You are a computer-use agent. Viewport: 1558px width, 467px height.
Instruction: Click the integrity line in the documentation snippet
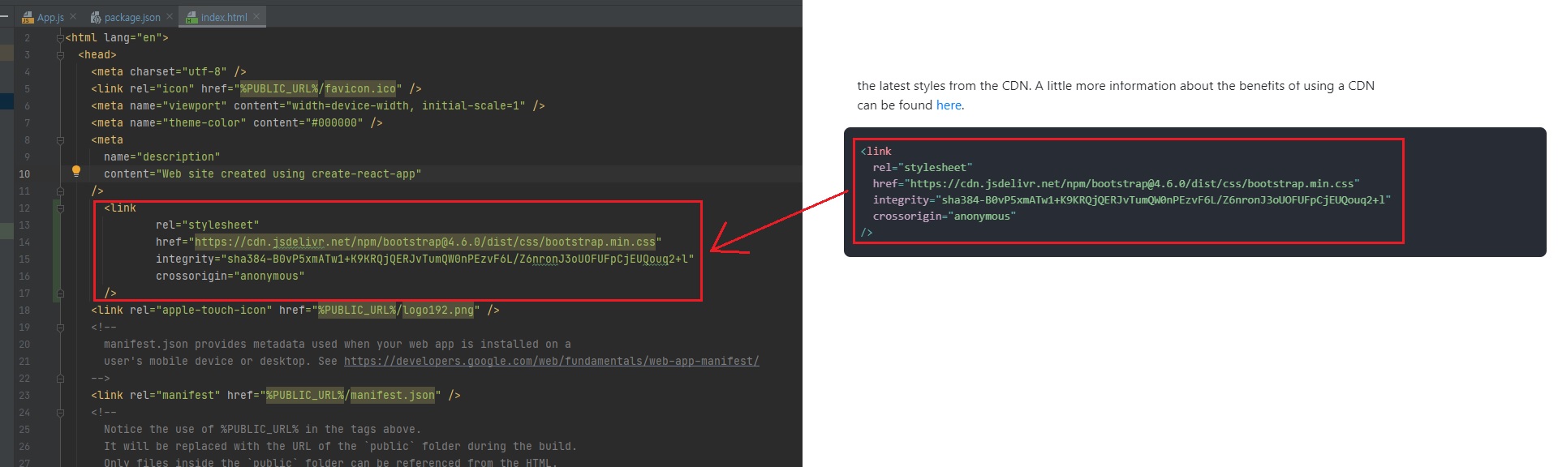point(1132,199)
